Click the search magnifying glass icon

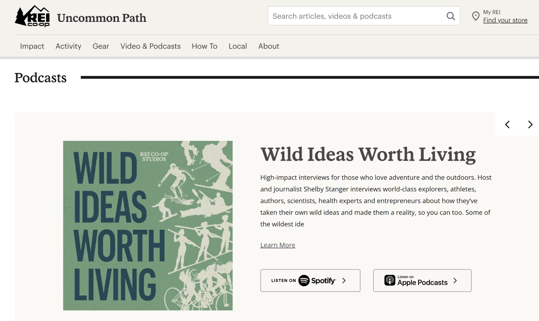coord(451,16)
